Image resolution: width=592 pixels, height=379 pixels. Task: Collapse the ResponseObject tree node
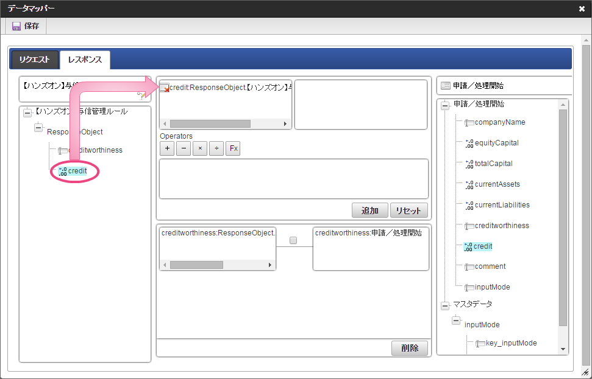click(38, 128)
